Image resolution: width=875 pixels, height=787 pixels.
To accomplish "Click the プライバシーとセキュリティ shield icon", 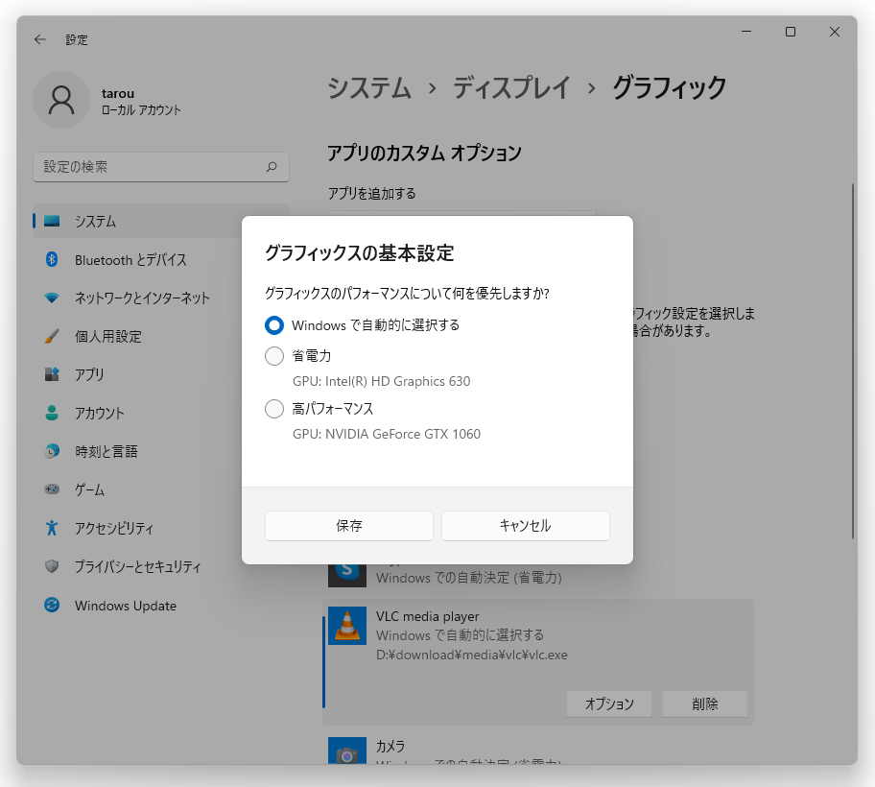I will [x=52, y=566].
